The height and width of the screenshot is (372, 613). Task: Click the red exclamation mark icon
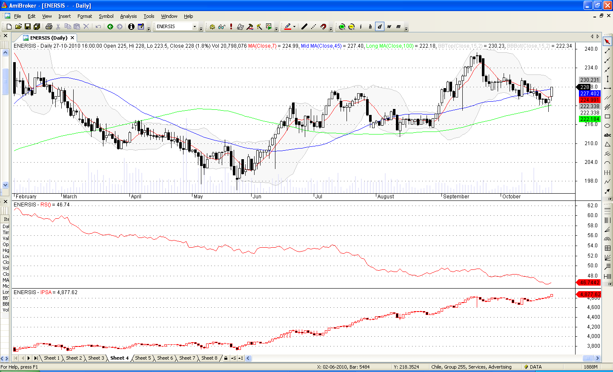231,27
